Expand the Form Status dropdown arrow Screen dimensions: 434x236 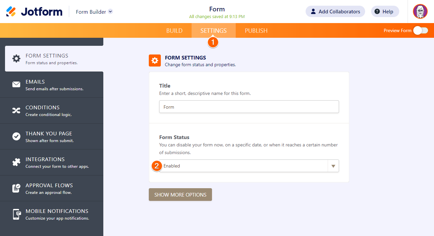[333, 166]
